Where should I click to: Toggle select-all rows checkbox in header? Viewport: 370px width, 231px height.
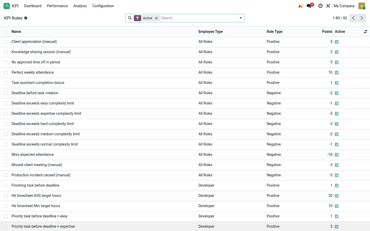6,32
